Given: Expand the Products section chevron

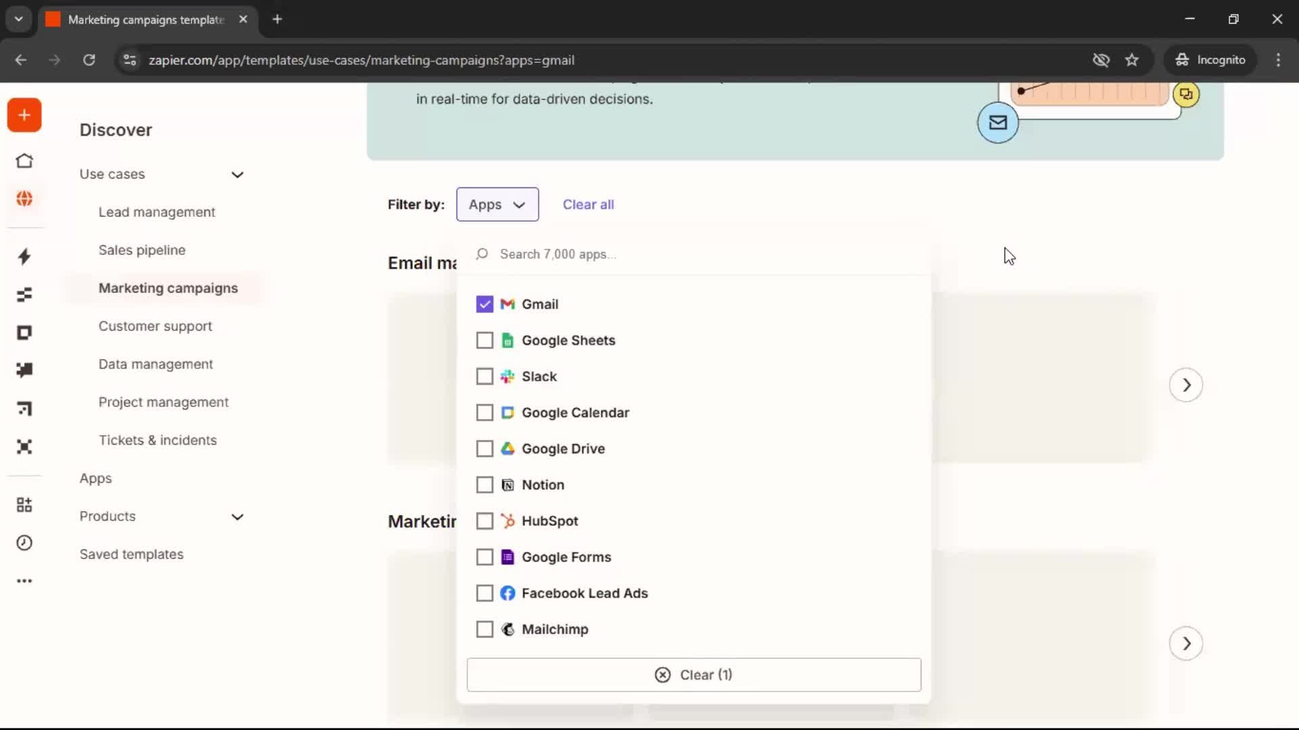Looking at the screenshot, I should coord(237,516).
